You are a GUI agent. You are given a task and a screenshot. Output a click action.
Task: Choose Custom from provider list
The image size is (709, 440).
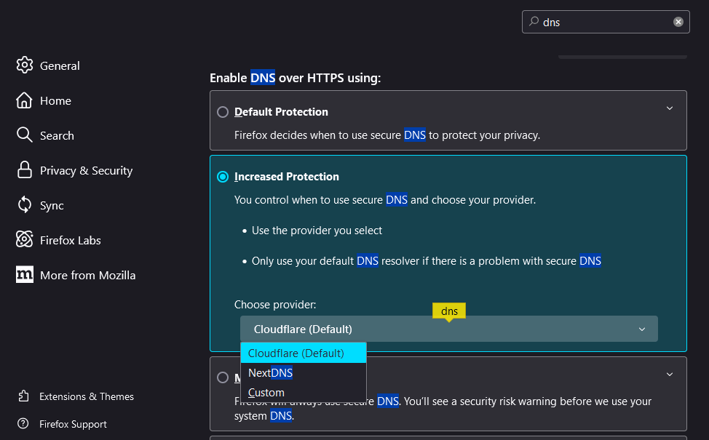[x=304, y=392]
